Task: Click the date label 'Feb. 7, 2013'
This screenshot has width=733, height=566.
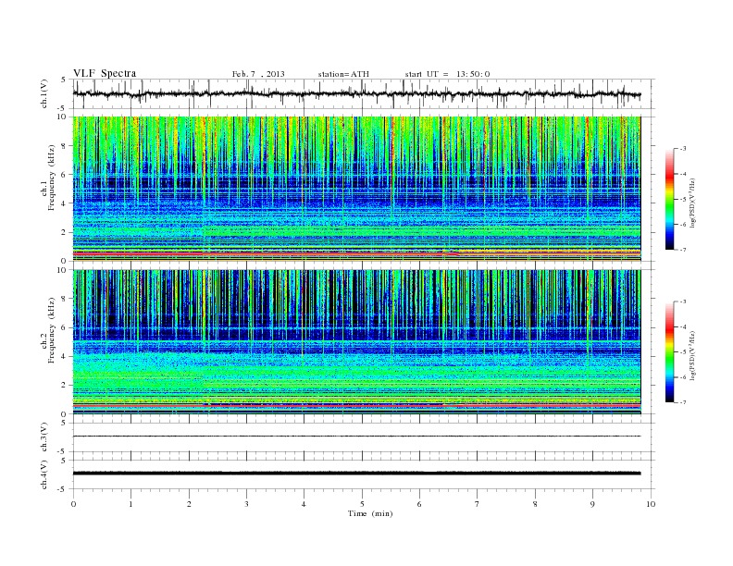Action: pos(258,74)
